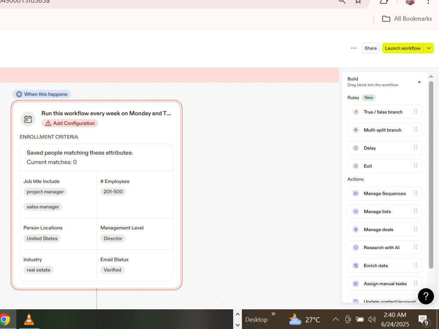Image resolution: width=439 pixels, height=329 pixels.
Task: Click drag handle of Manage lists
Action: pyautogui.click(x=415, y=211)
